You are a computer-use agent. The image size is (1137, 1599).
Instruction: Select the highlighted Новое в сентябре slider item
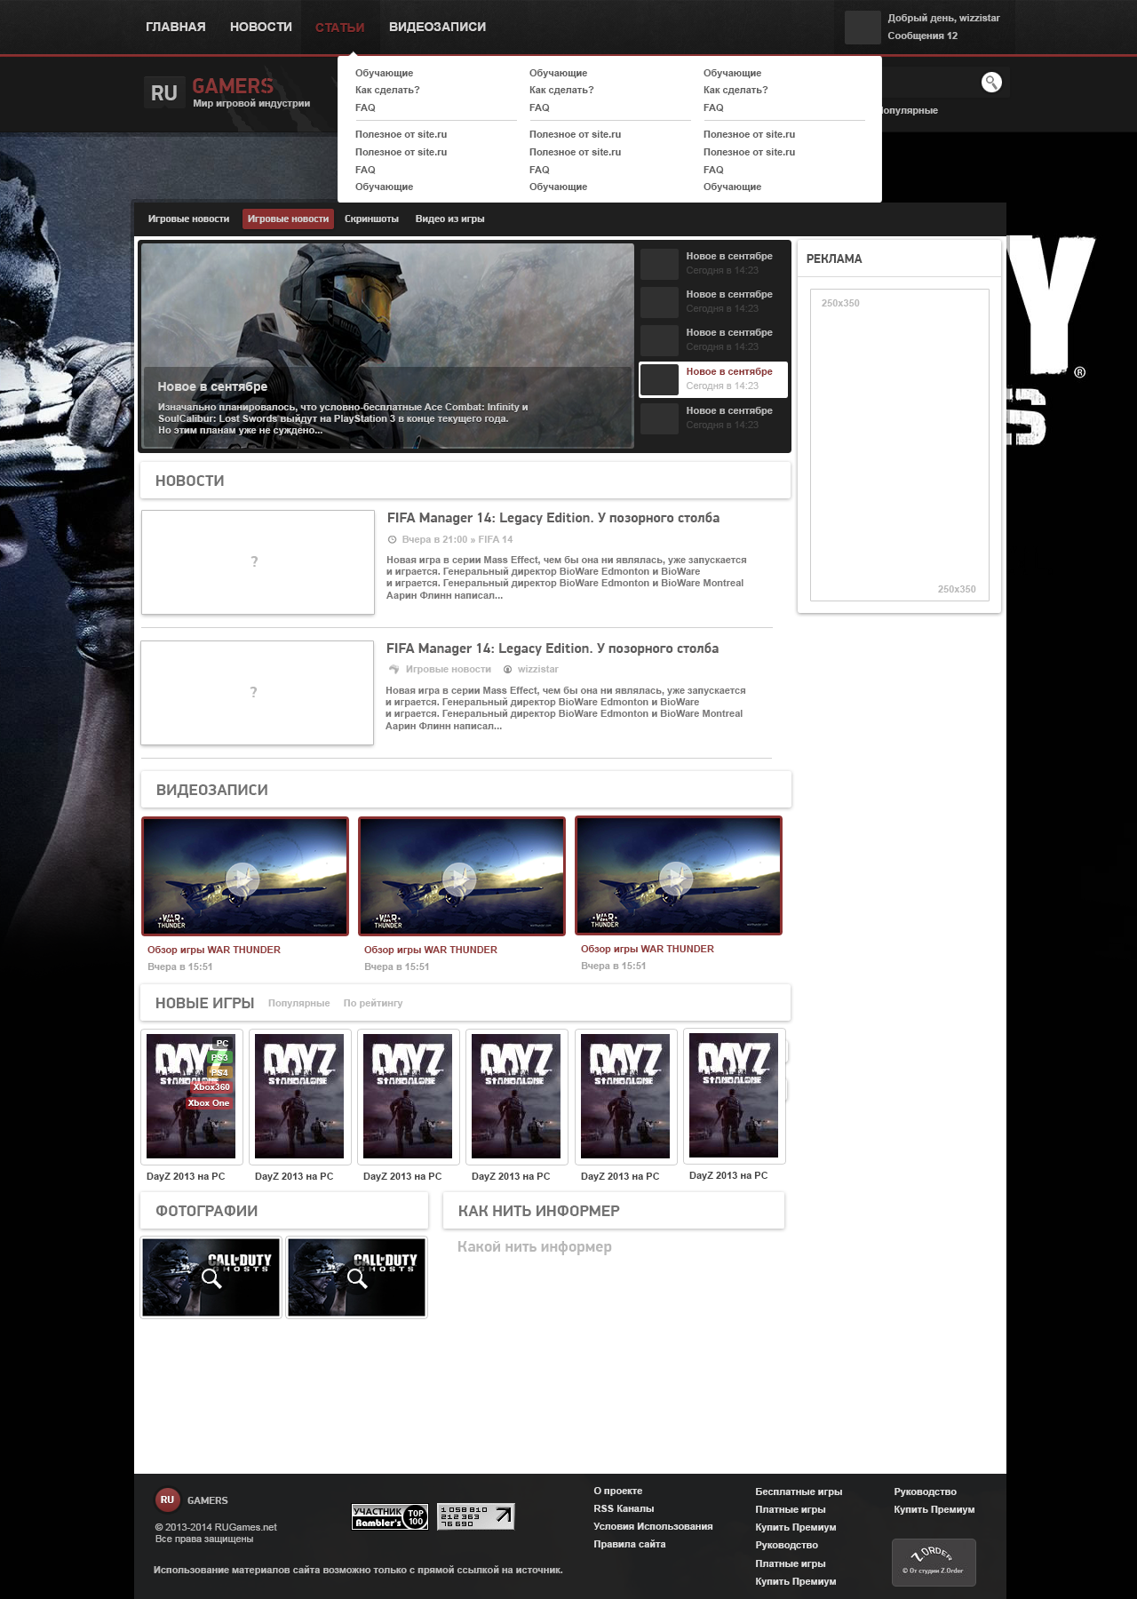(x=713, y=379)
